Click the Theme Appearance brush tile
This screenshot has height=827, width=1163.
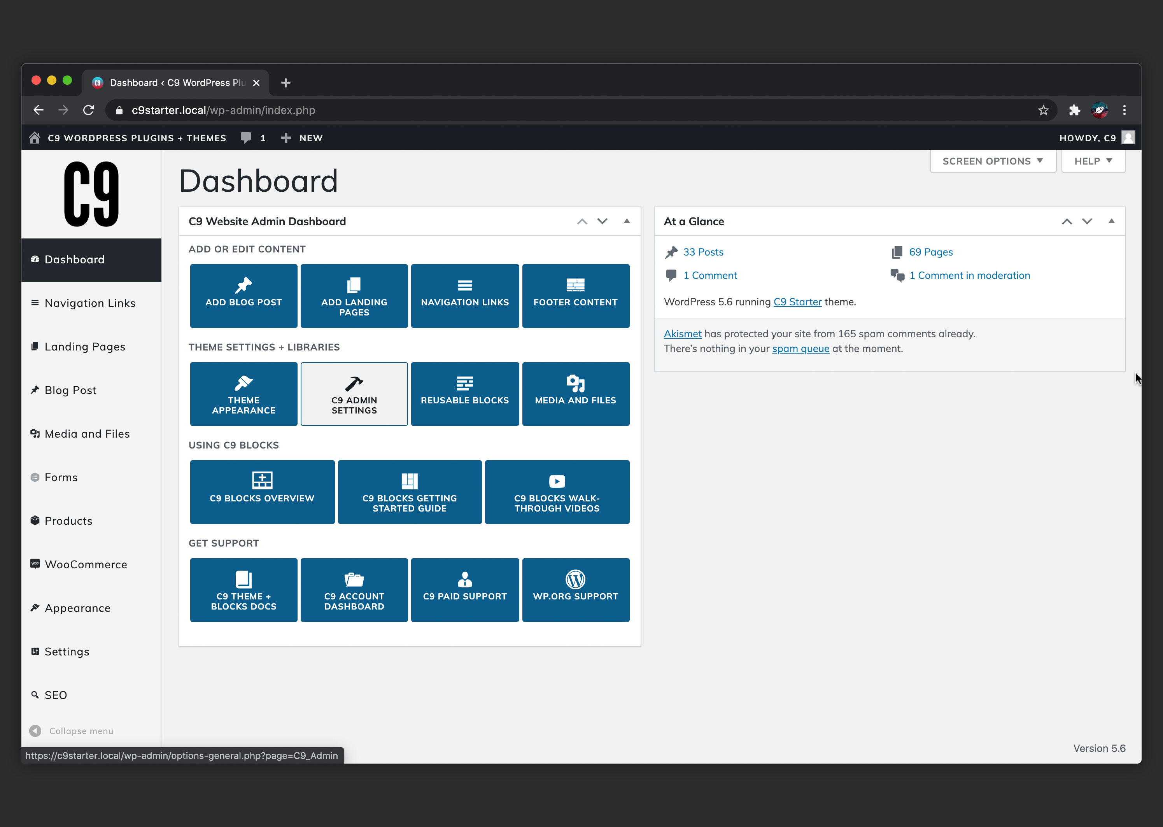[x=243, y=394]
